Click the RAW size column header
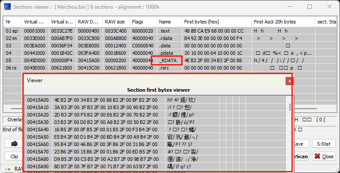The width and height of the screenshot is (340, 173). point(116,22)
